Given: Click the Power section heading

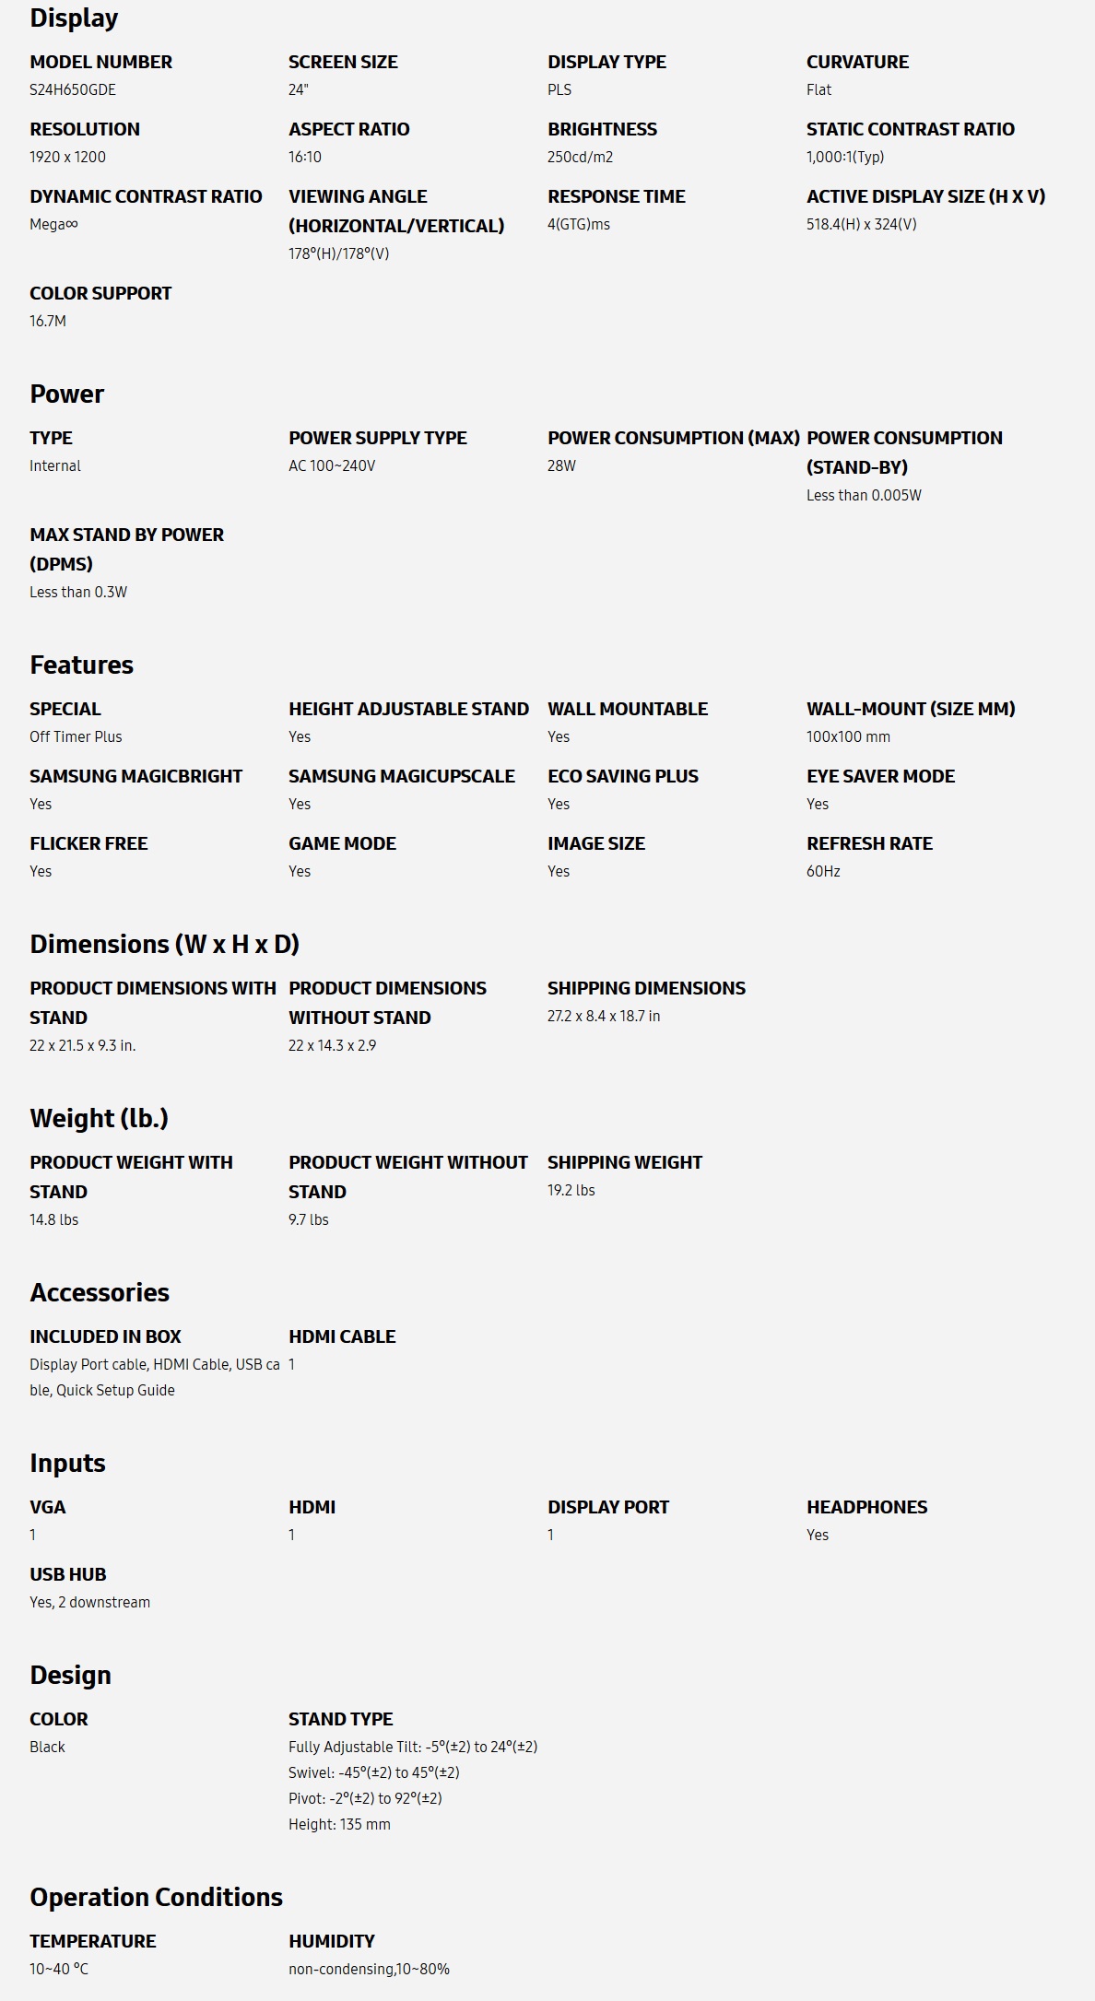Looking at the screenshot, I should tap(66, 394).
